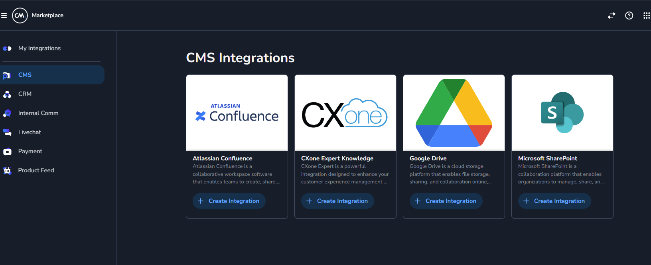Select the Internal Comm category
Screen dimensions: 651x265
click(38, 113)
